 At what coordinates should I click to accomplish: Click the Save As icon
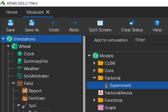(32, 23)
